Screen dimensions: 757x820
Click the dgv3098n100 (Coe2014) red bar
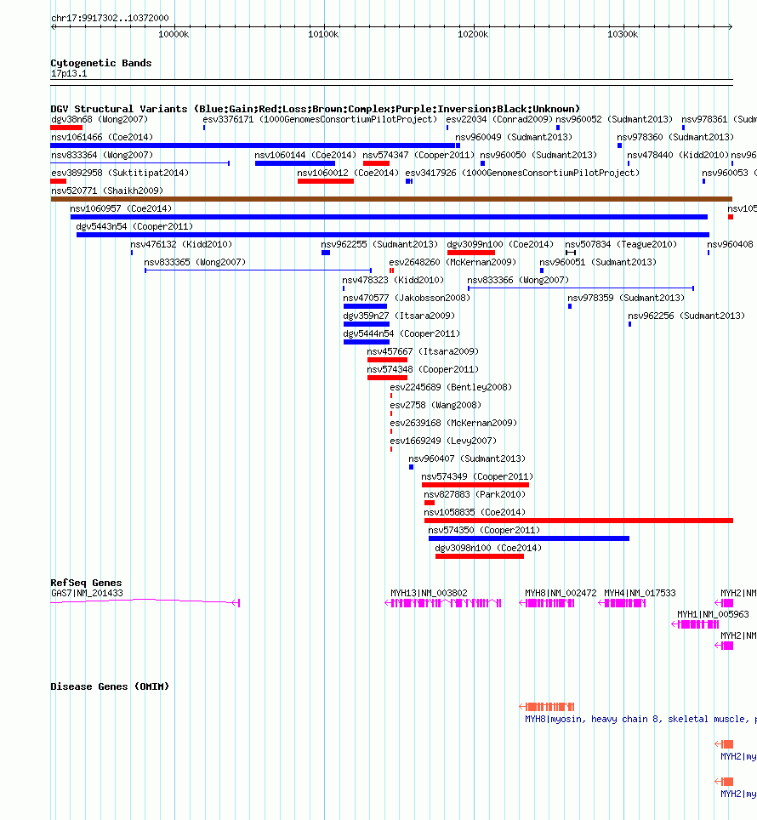click(x=480, y=556)
